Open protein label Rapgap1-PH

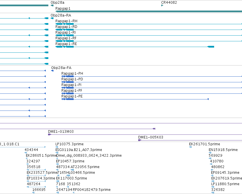pyautogui.click(x=72, y=73)
